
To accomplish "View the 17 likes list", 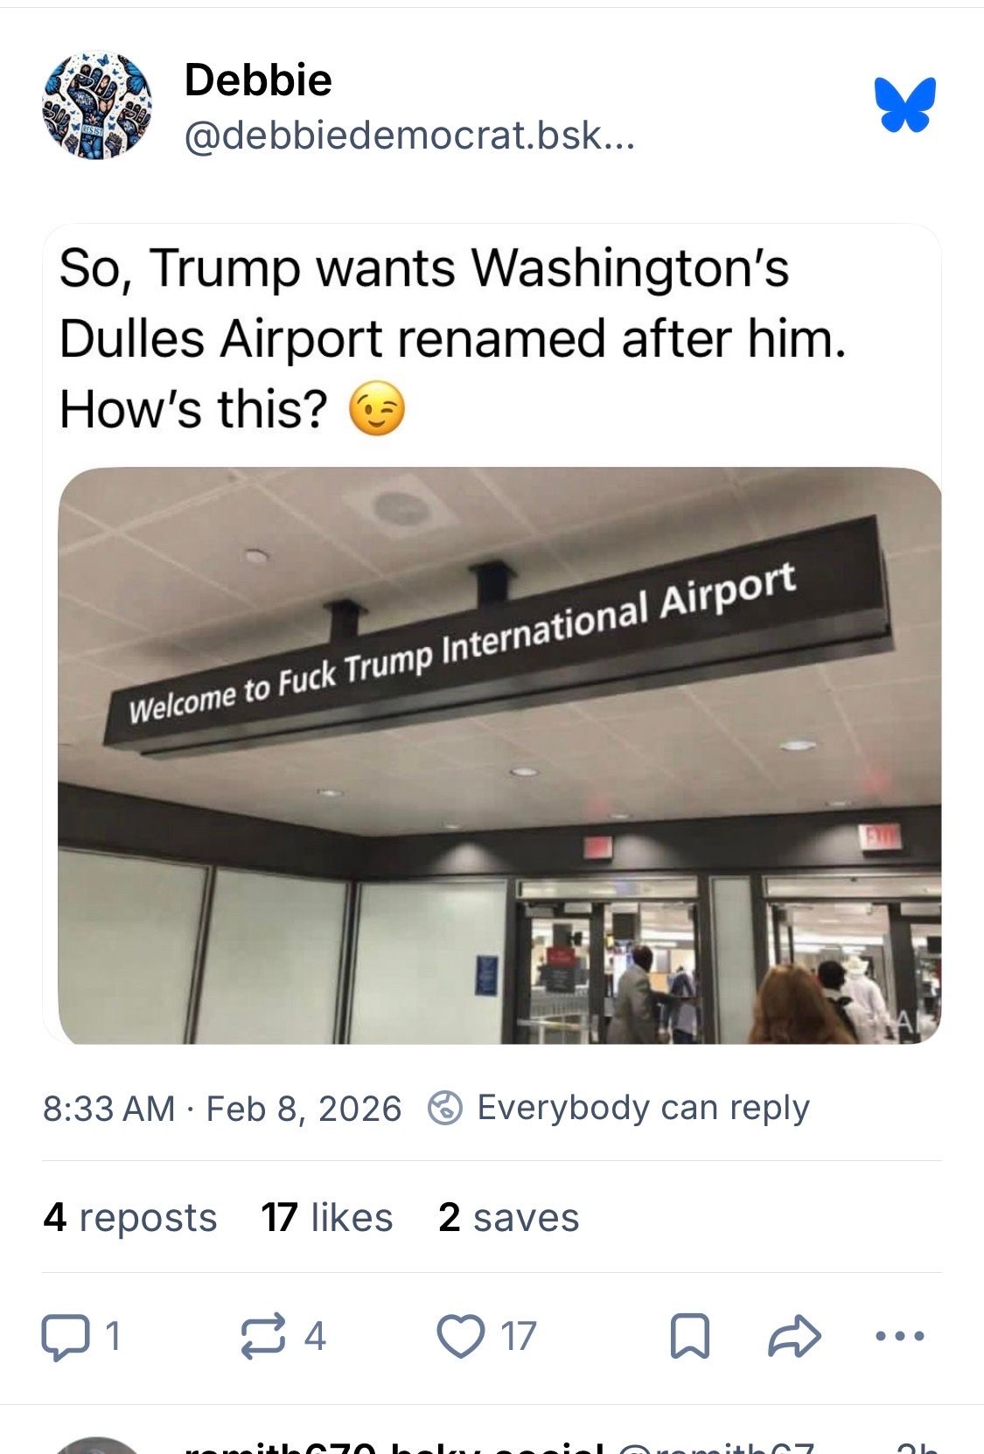I will [x=327, y=1217].
